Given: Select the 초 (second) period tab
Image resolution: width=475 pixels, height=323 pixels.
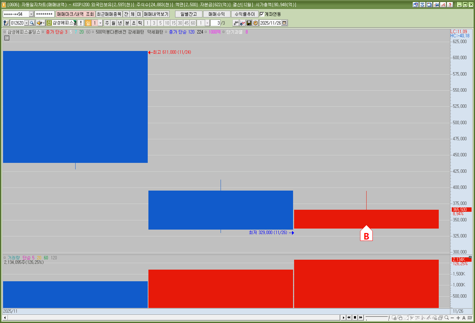Looking at the screenshot, I should (134, 23).
